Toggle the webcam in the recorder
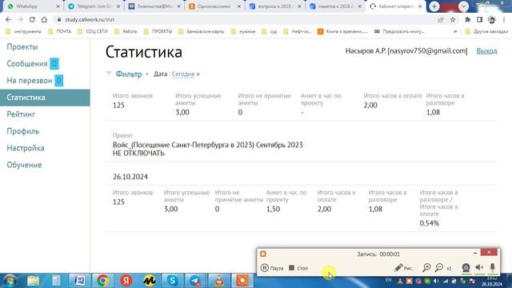The image size is (512, 288). point(466,268)
